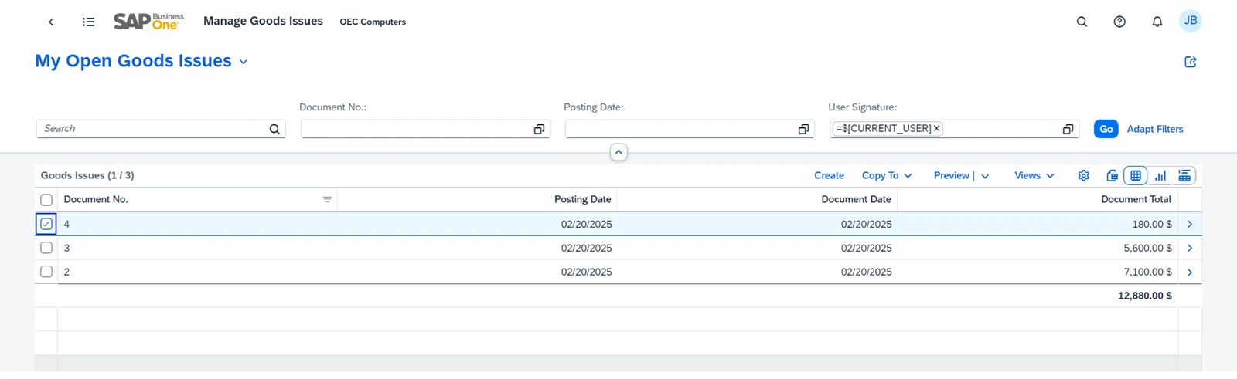Viewport: 1237px width, 379px height.
Task: Open value help for User Signature filter
Action: coord(1068,129)
